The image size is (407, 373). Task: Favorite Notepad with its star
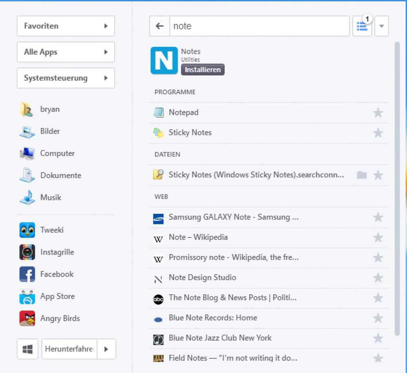[x=378, y=113]
